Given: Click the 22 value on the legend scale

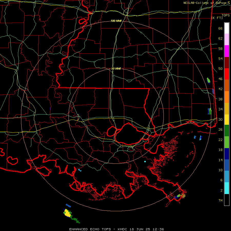Looking at the screenshot, I should pos(220,140).
